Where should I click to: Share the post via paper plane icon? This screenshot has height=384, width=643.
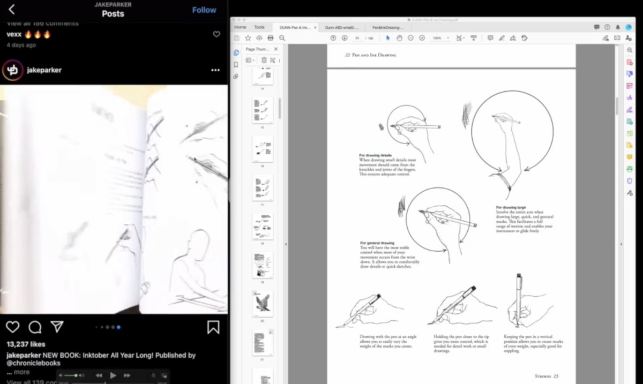coord(57,327)
